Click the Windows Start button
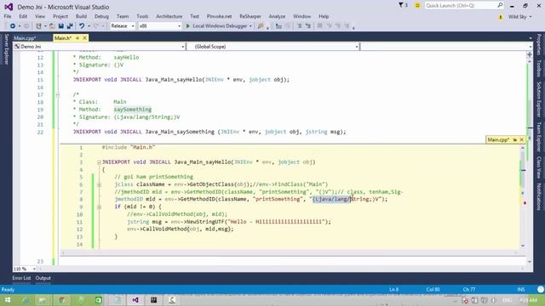 7,300
